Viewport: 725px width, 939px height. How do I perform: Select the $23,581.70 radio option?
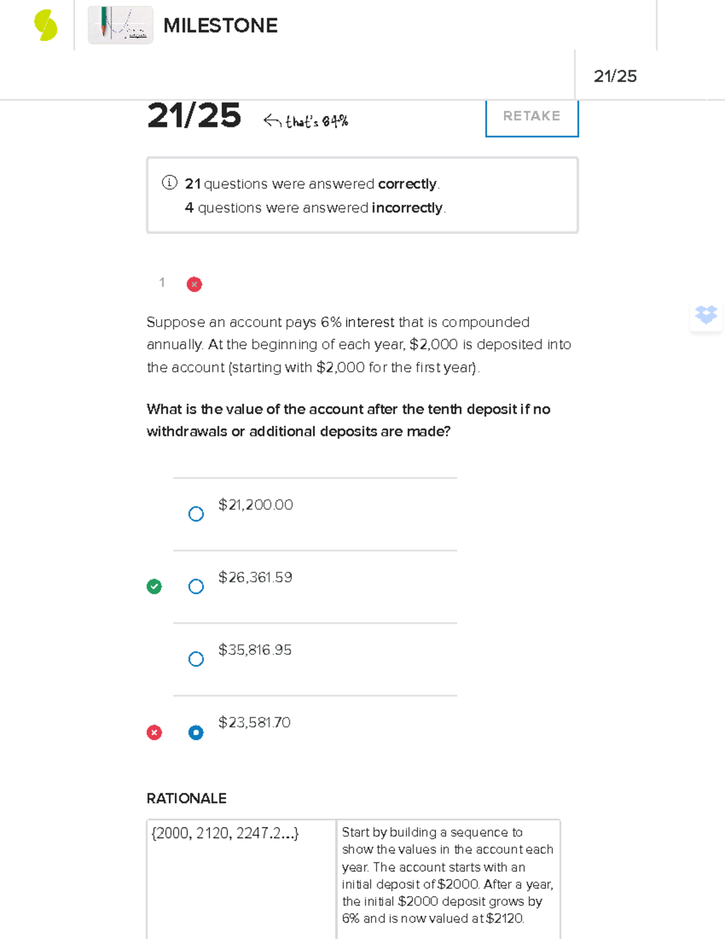coord(196,733)
